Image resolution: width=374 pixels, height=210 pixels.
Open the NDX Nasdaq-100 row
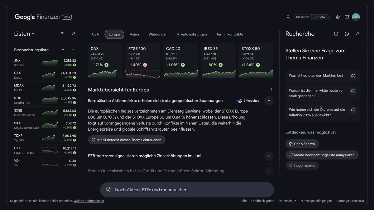point(45,100)
